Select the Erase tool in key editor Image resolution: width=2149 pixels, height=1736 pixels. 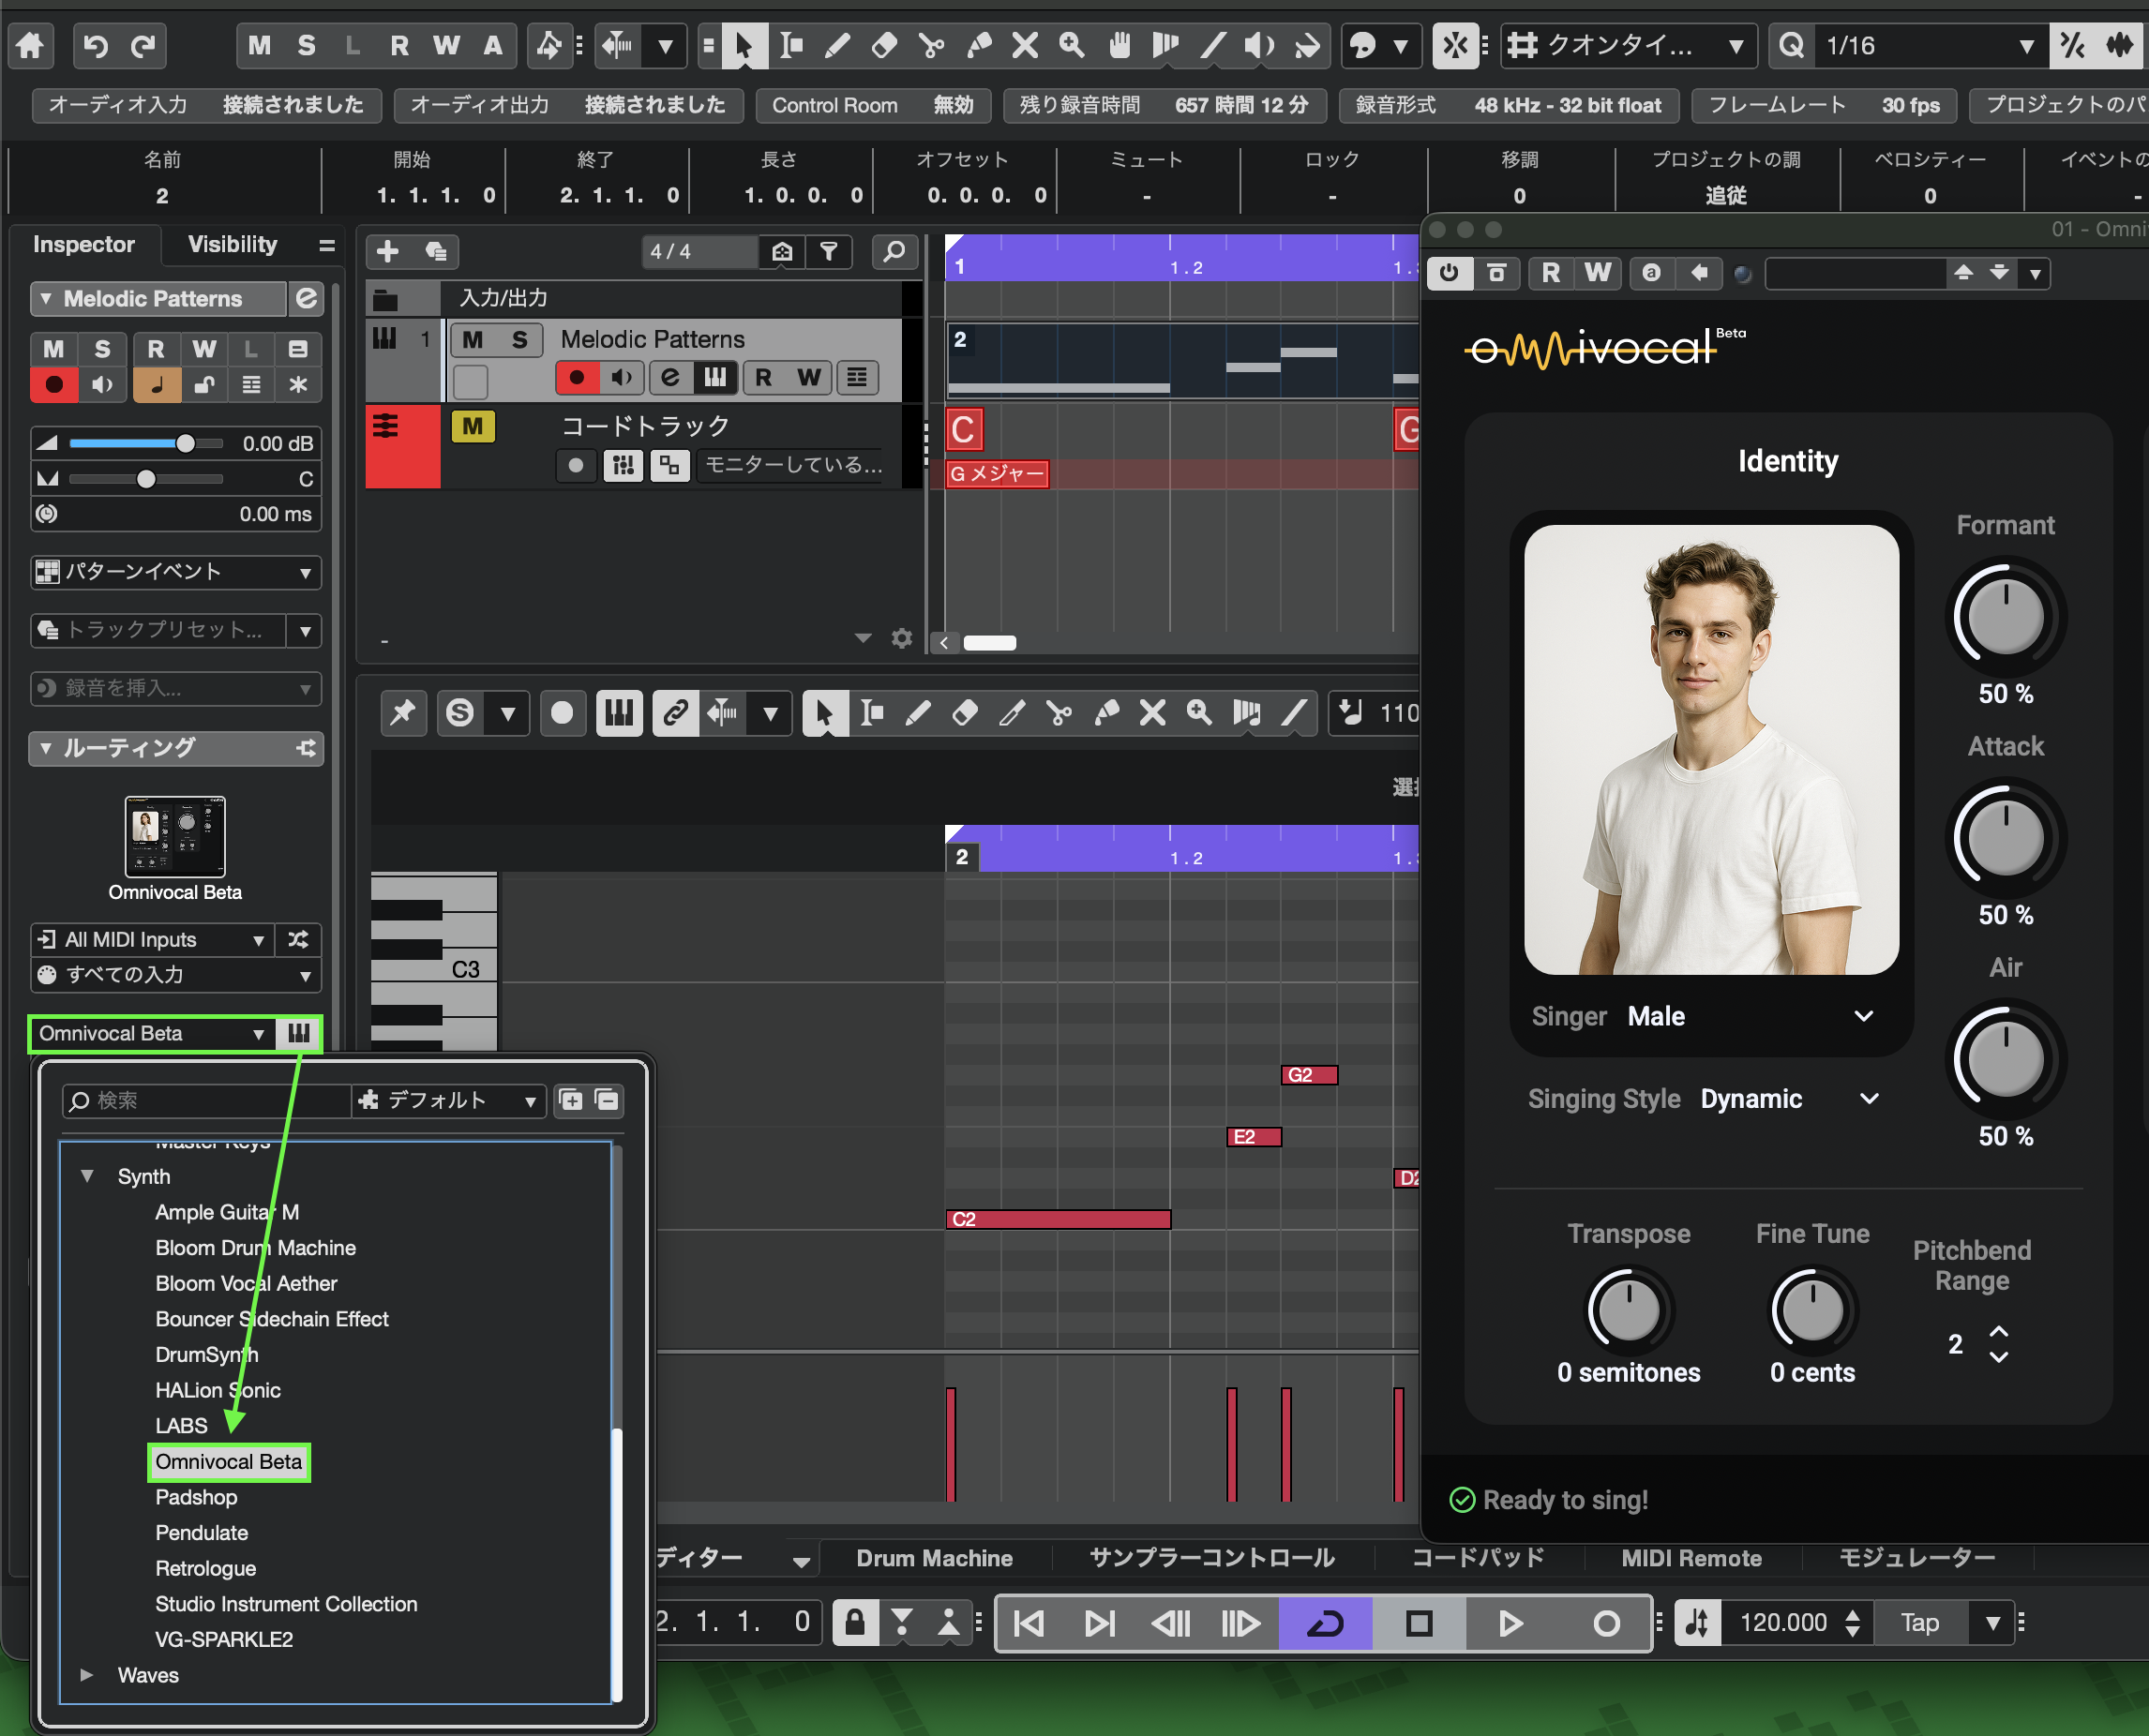coord(965,713)
